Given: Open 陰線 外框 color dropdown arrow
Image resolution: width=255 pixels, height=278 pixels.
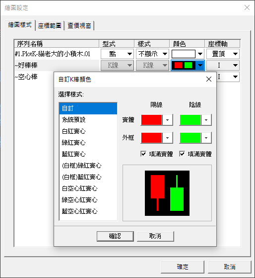Looking at the screenshot, I should (206, 138).
